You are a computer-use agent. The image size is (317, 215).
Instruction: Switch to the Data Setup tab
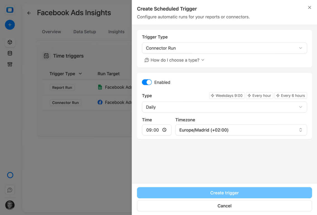[85, 32]
